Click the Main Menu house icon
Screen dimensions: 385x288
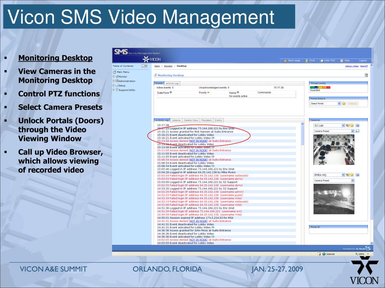(114, 72)
